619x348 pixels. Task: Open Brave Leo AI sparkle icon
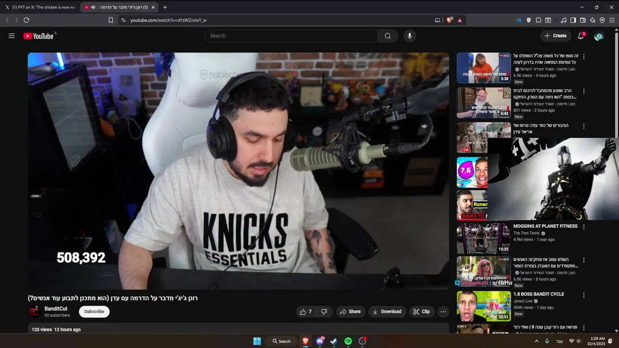point(592,20)
